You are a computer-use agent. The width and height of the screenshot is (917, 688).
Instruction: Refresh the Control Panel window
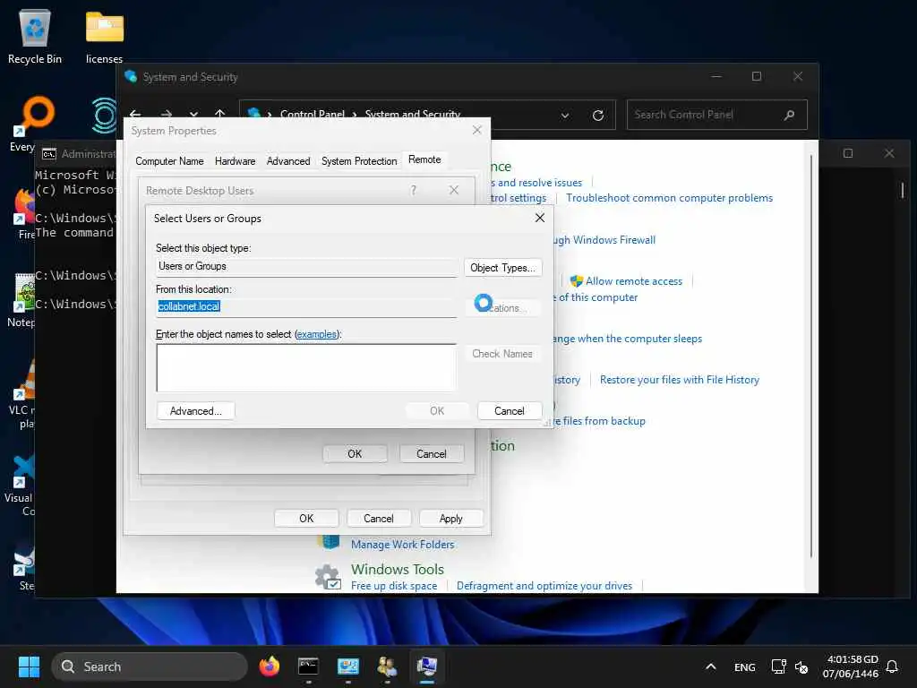tap(597, 116)
